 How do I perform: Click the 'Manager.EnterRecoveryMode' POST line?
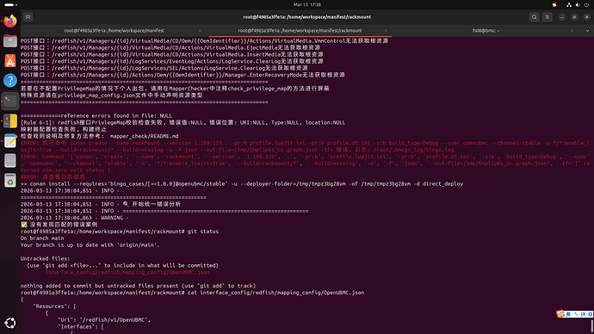(183, 75)
